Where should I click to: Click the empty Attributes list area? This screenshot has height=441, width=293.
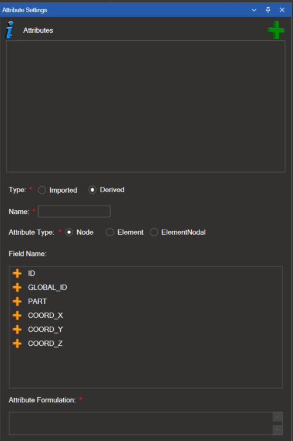click(x=146, y=106)
